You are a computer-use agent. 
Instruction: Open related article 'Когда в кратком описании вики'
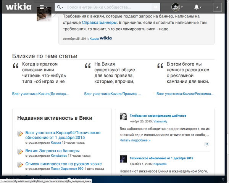click(44, 73)
